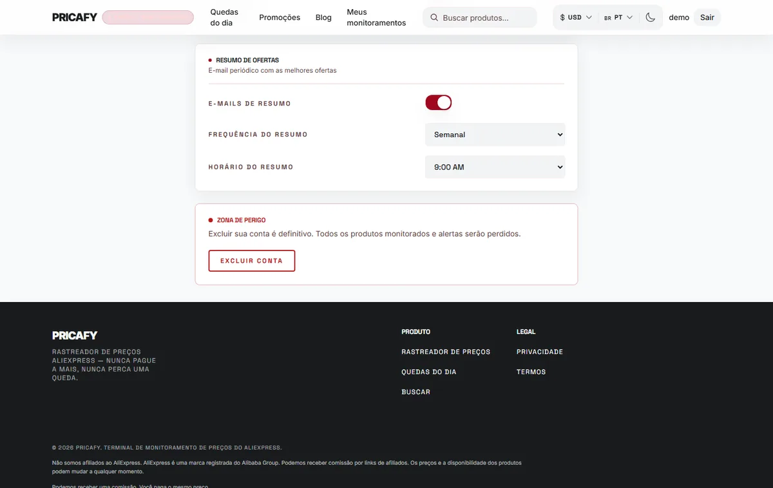Open Meus monitoramentos page
Image resolution: width=773 pixels, height=488 pixels.
pos(376,17)
